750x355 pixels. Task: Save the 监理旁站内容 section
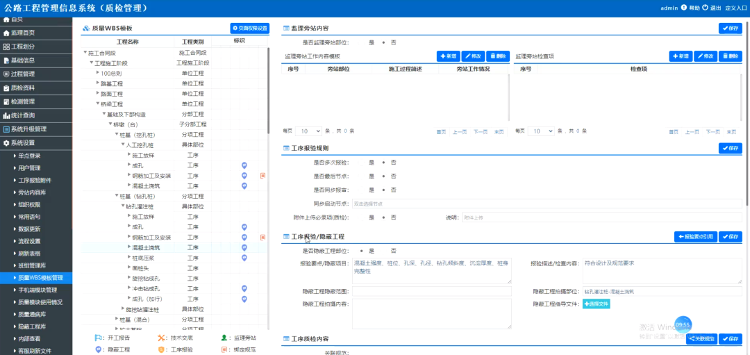click(731, 28)
